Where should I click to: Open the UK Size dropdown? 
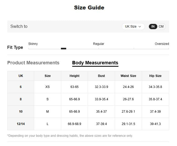(133, 27)
